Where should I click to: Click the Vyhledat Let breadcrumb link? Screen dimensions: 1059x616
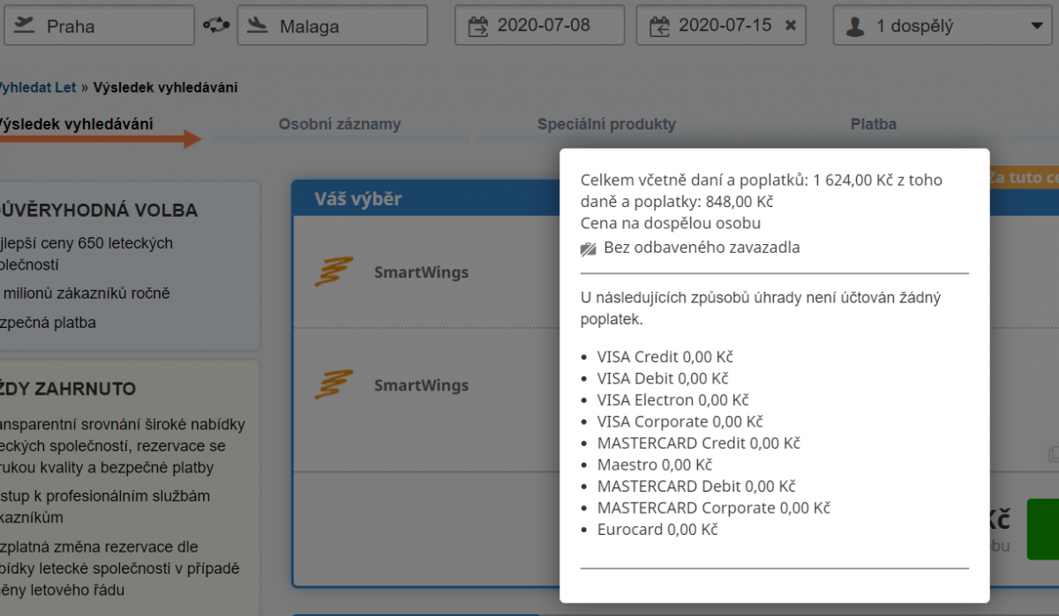point(37,87)
